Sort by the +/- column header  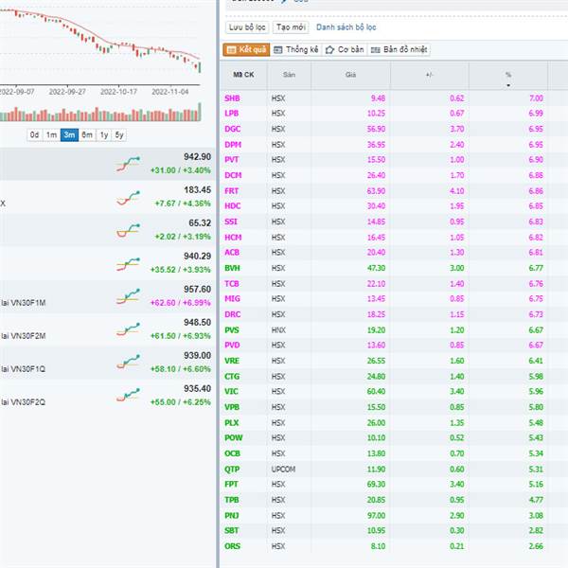[x=429, y=75]
